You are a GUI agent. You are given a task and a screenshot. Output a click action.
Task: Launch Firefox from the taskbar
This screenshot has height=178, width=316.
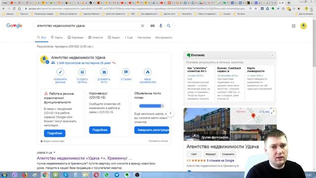25,175
